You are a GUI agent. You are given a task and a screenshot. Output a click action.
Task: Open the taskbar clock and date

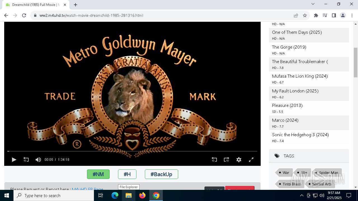(334, 195)
